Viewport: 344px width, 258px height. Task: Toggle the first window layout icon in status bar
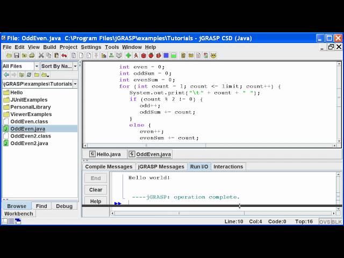pyautogui.click(x=5, y=221)
